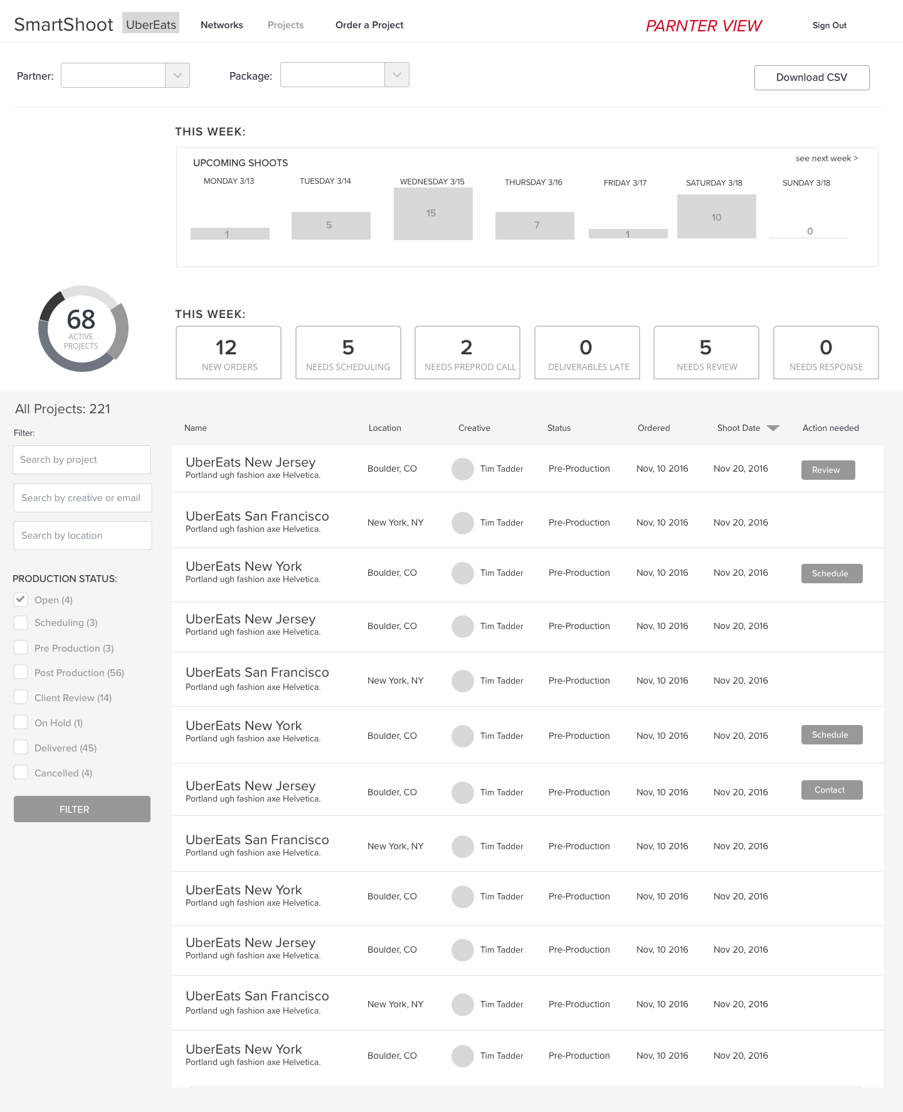Focus the Search by creative or email field
Screen dimensions: 903x1112
click(x=83, y=498)
